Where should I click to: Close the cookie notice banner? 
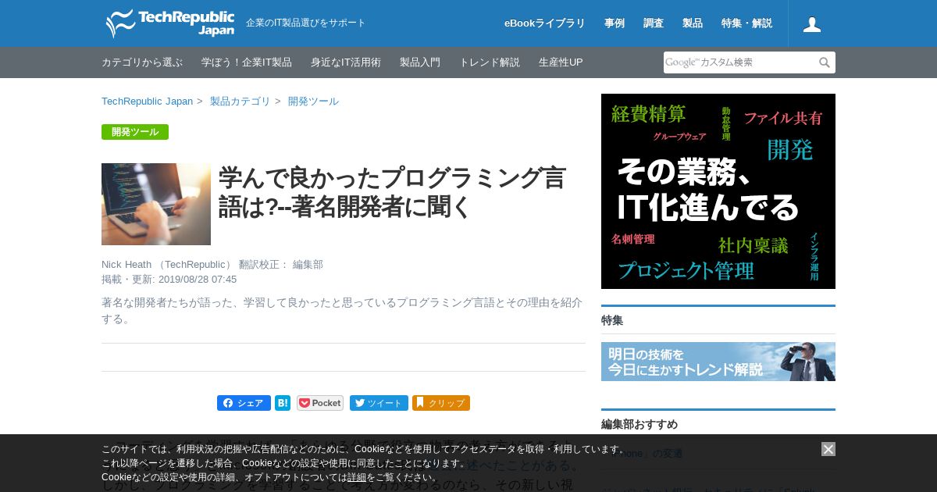(828, 449)
